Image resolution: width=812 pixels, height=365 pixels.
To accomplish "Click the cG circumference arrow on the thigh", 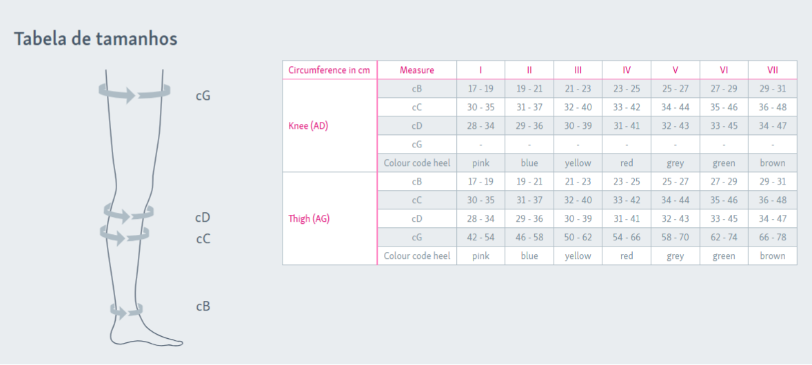I will pyautogui.click(x=134, y=93).
